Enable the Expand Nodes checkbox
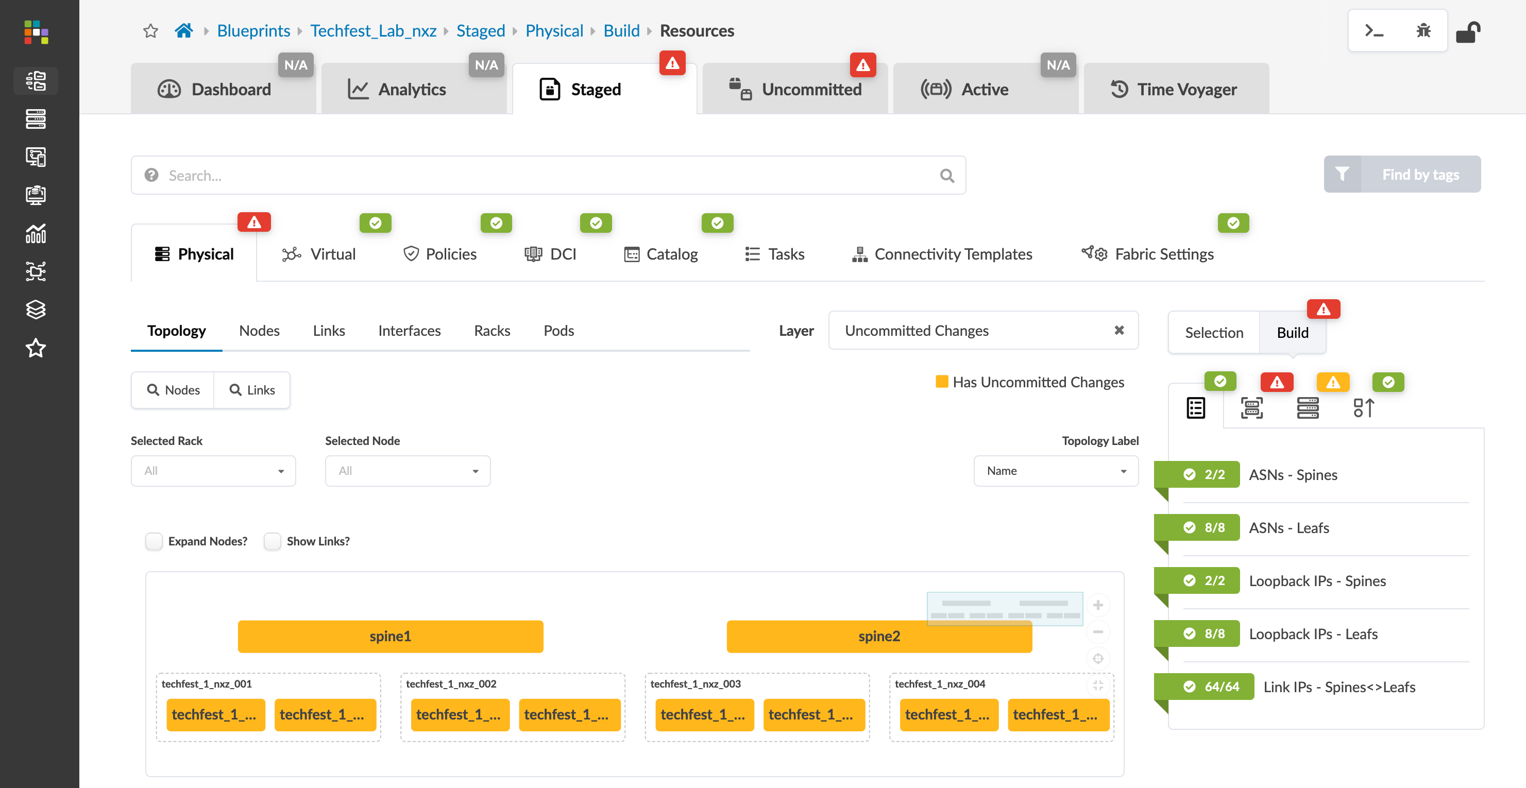 (x=154, y=541)
